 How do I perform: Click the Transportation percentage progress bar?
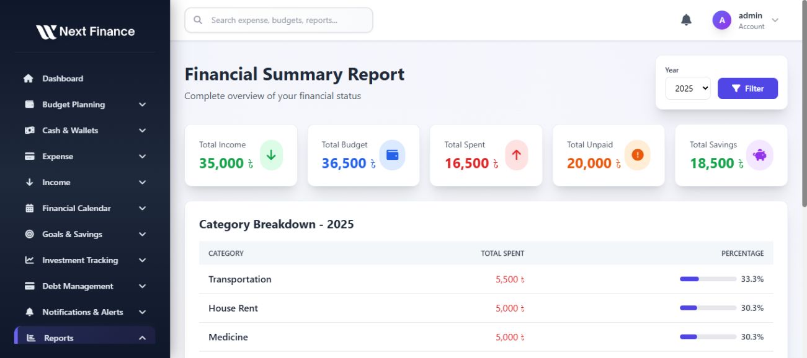pos(708,279)
